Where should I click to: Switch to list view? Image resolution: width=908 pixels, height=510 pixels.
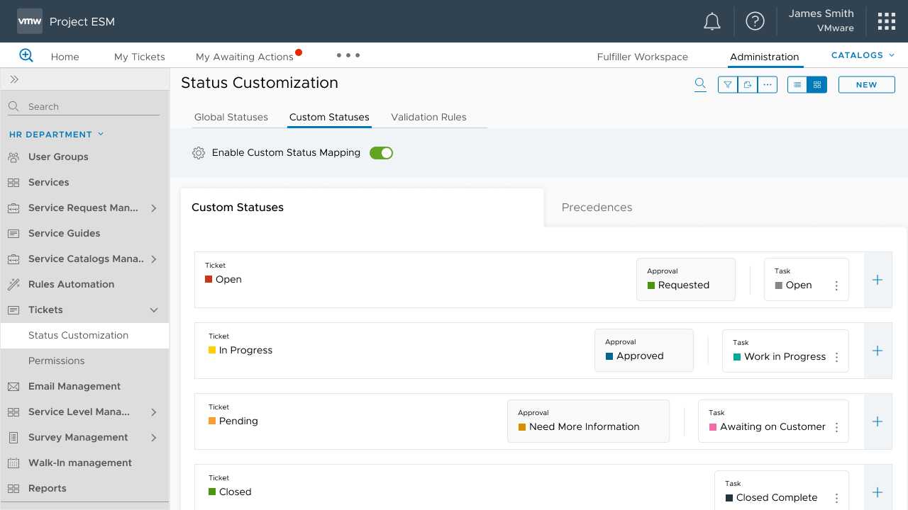pos(797,85)
